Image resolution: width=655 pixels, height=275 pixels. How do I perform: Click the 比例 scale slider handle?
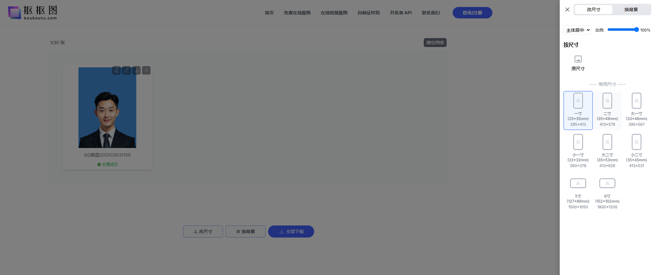coord(636,30)
